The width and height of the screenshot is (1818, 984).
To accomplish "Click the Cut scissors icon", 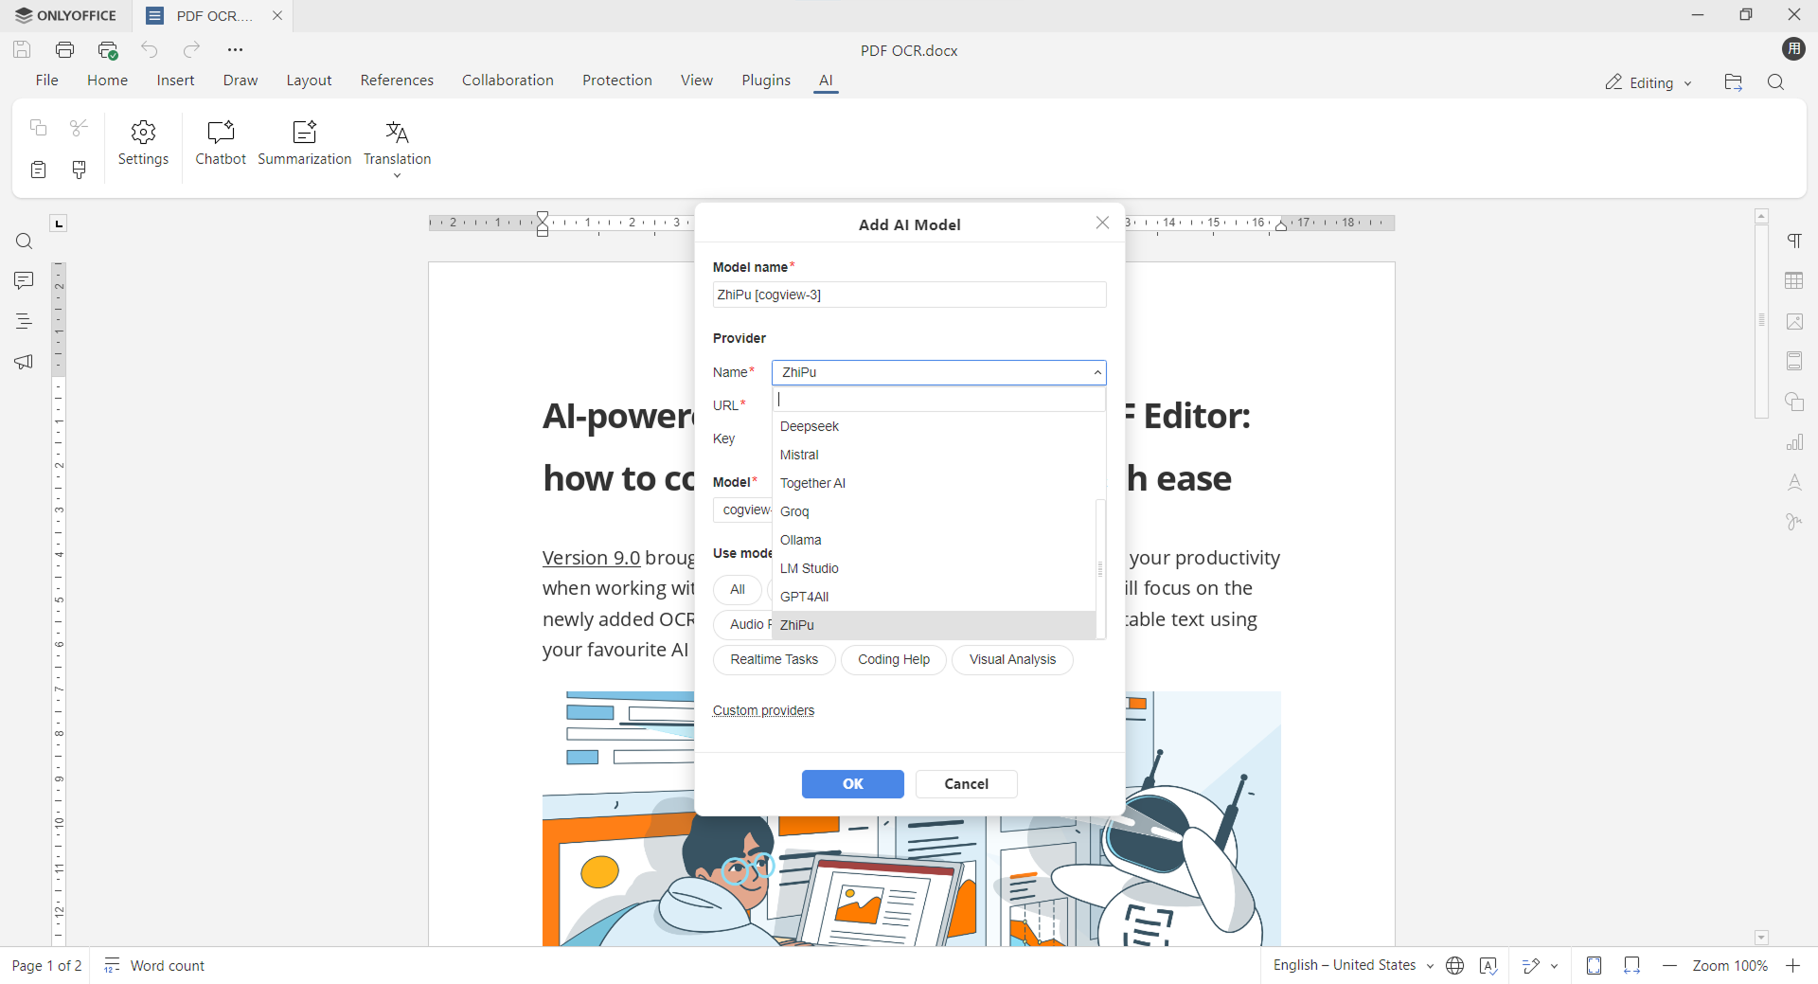I will point(80,127).
